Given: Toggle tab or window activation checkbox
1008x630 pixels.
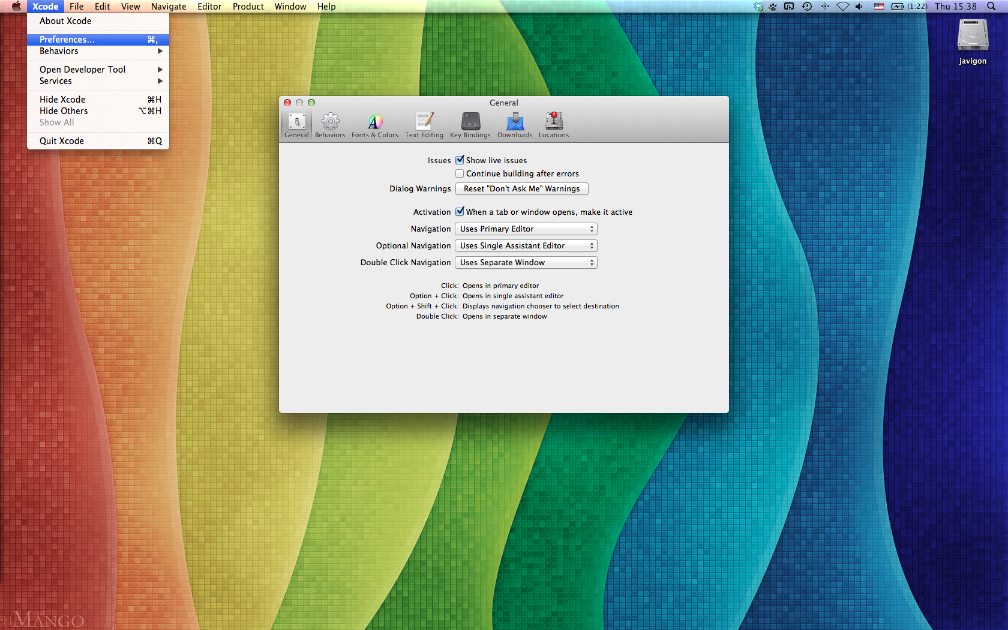Looking at the screenshot, I should [x=460, y=212].
